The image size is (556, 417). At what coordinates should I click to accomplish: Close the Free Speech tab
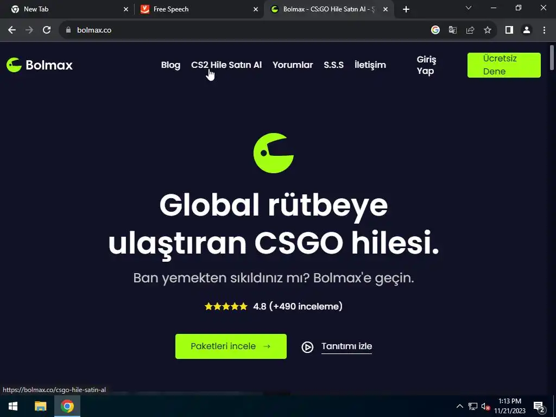[x=256, y=9]
